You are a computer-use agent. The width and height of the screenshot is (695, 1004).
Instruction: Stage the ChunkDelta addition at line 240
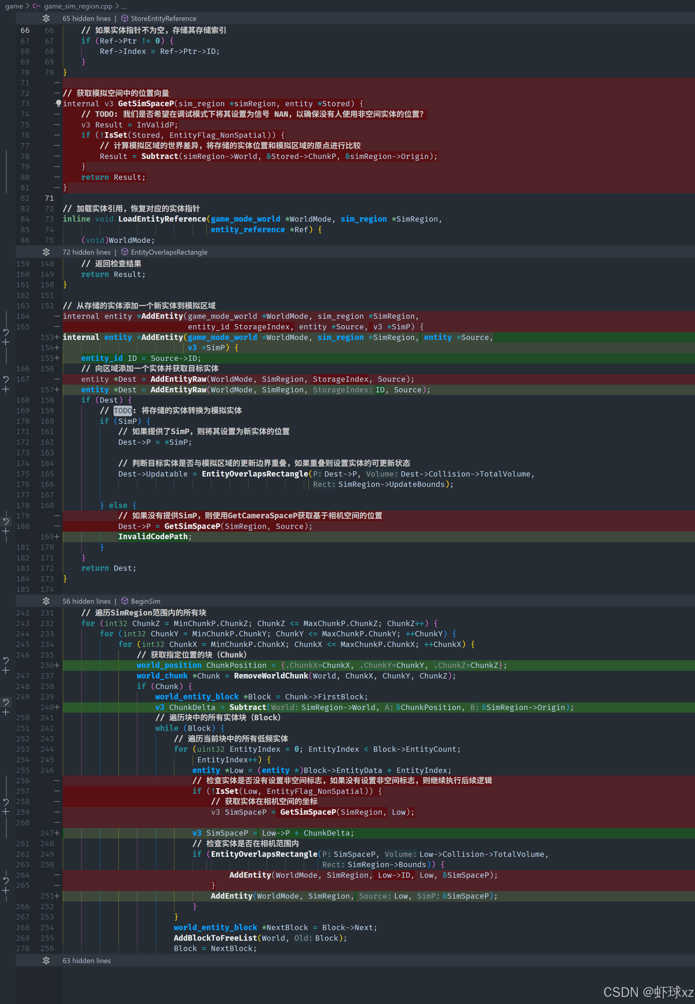(6, 713)
